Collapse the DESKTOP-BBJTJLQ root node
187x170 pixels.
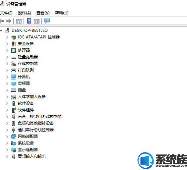click(1, 30)
